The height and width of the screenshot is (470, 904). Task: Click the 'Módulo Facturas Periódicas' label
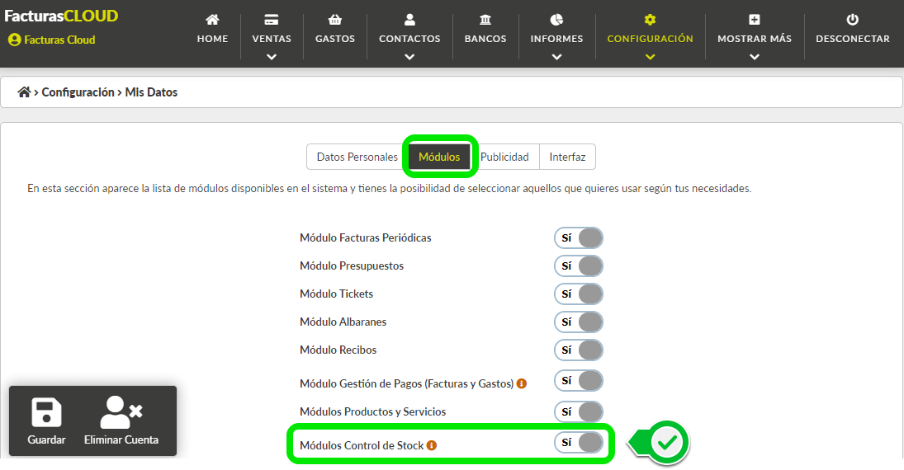(366, 237)
